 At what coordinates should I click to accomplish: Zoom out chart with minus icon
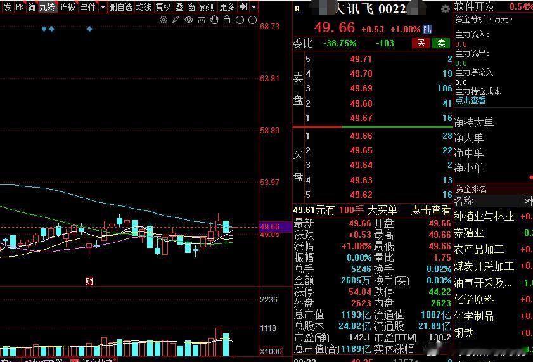(x=253, y=20)
